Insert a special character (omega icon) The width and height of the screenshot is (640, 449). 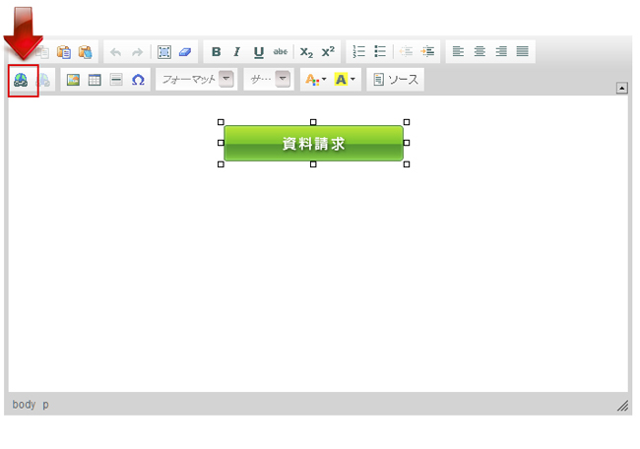[138, 80]
